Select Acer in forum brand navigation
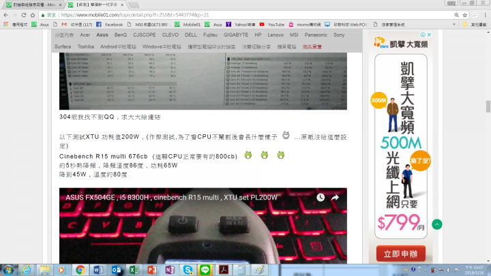The width and height of the screenshot is (491, 276). point(85,35)
